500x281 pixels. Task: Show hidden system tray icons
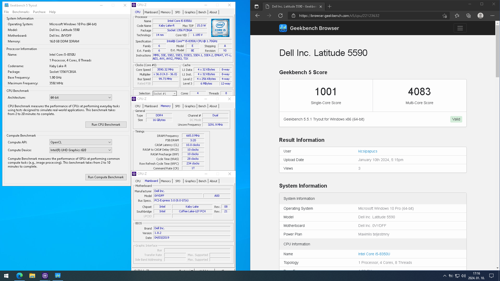(445, 276)
